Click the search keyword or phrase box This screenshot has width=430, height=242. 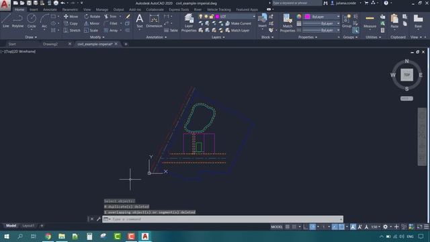(x=297, y=3)
